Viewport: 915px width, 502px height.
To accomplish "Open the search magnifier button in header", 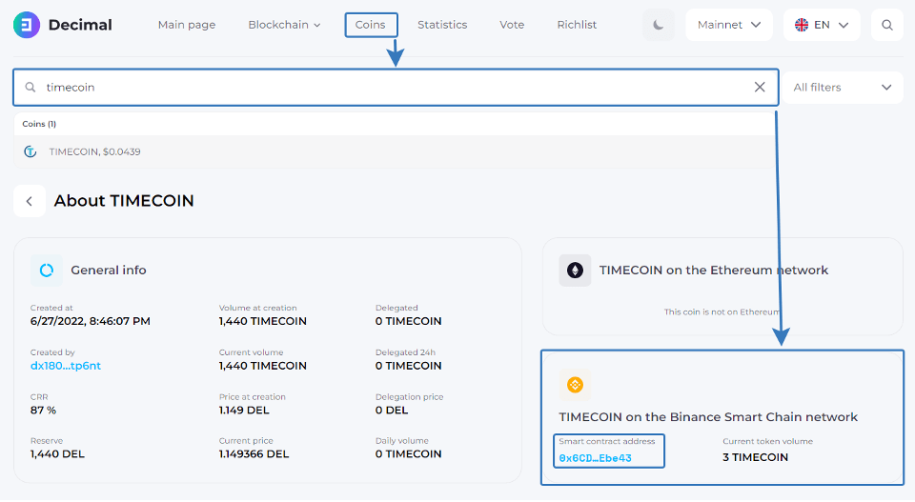I will (887, 25).
